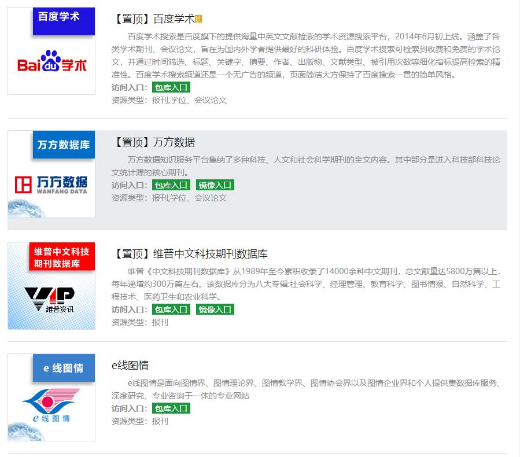Screen dimensions: 520x457
Task: Click 资源类型 text under 万方数据
Action: coord(169,198)
